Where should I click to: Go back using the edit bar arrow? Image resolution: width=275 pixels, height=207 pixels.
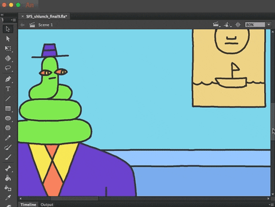tap(22, 25)
